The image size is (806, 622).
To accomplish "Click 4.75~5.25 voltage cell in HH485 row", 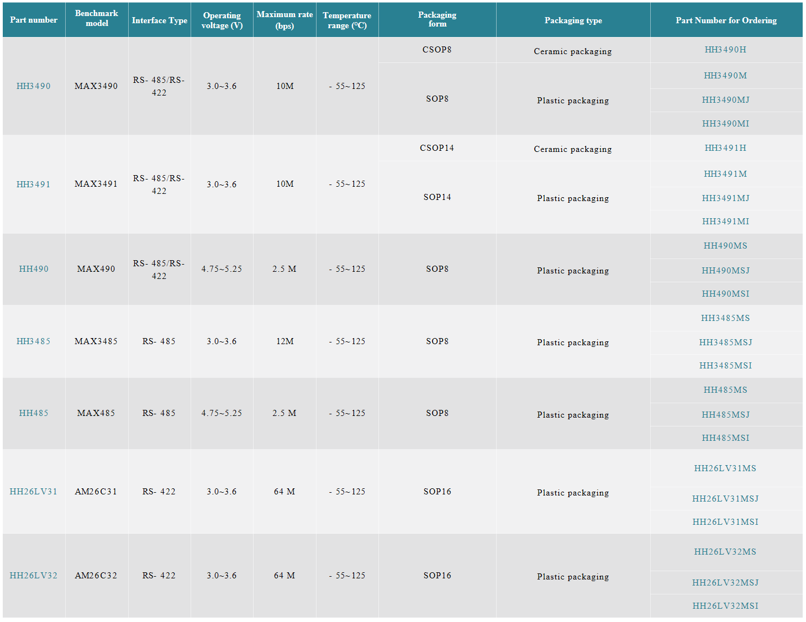I will coord(222,413).
